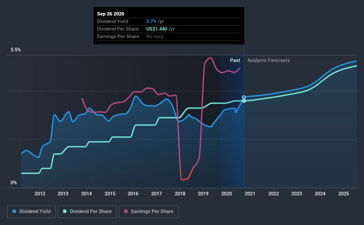This screenshot has width=364, height=225.
Task: Click the Earnings Per Share tooltip row label
Action: tap(118, 36)
